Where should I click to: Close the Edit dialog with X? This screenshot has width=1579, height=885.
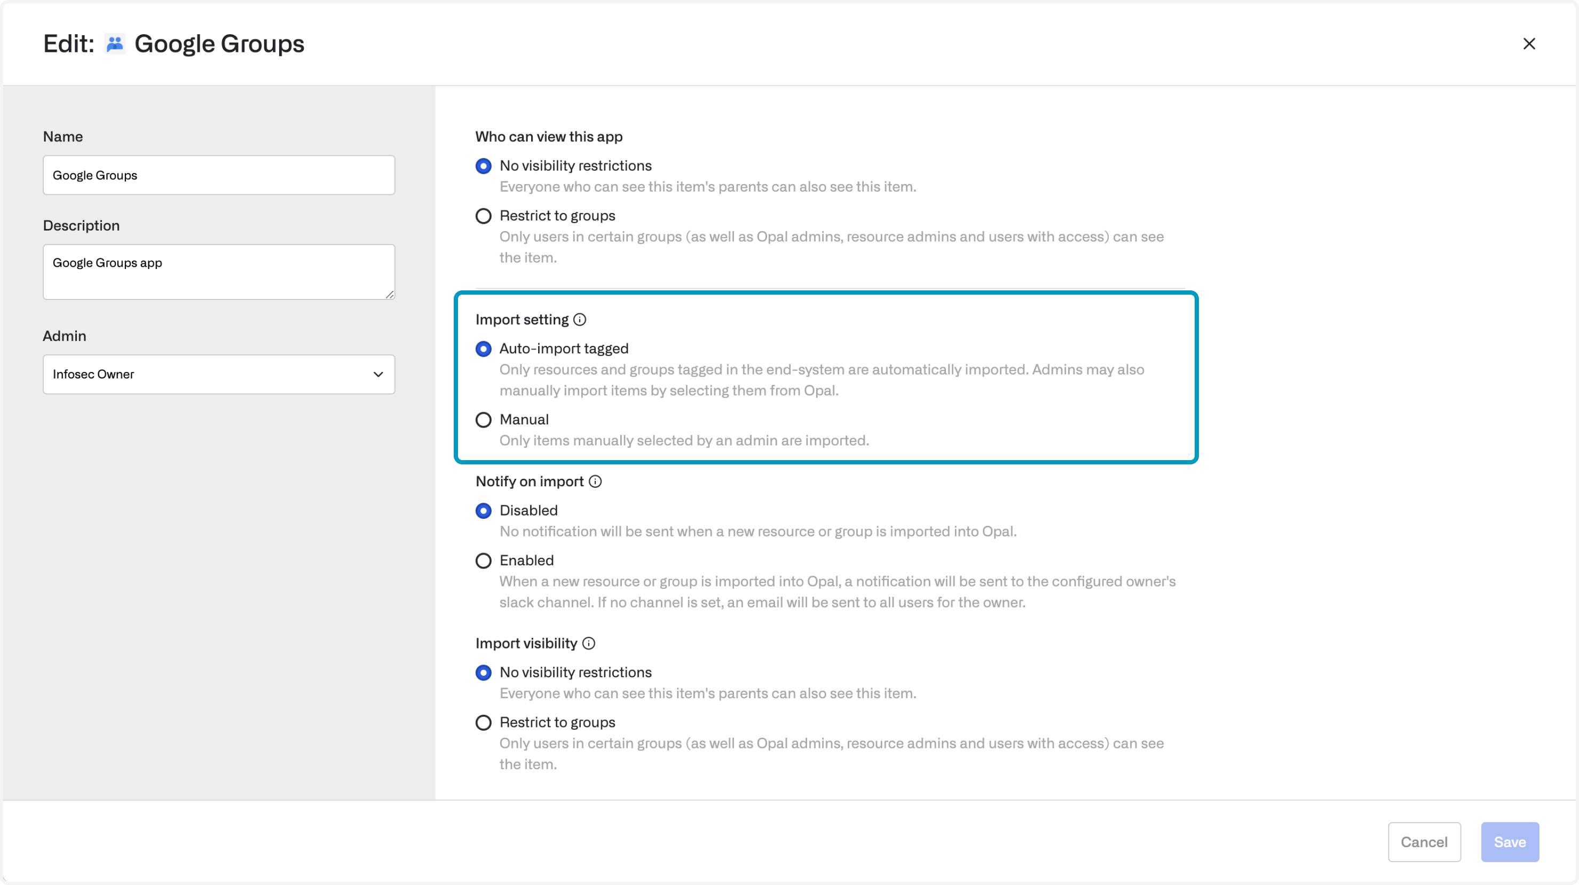pyautogui.click(x=1529, y=44)
